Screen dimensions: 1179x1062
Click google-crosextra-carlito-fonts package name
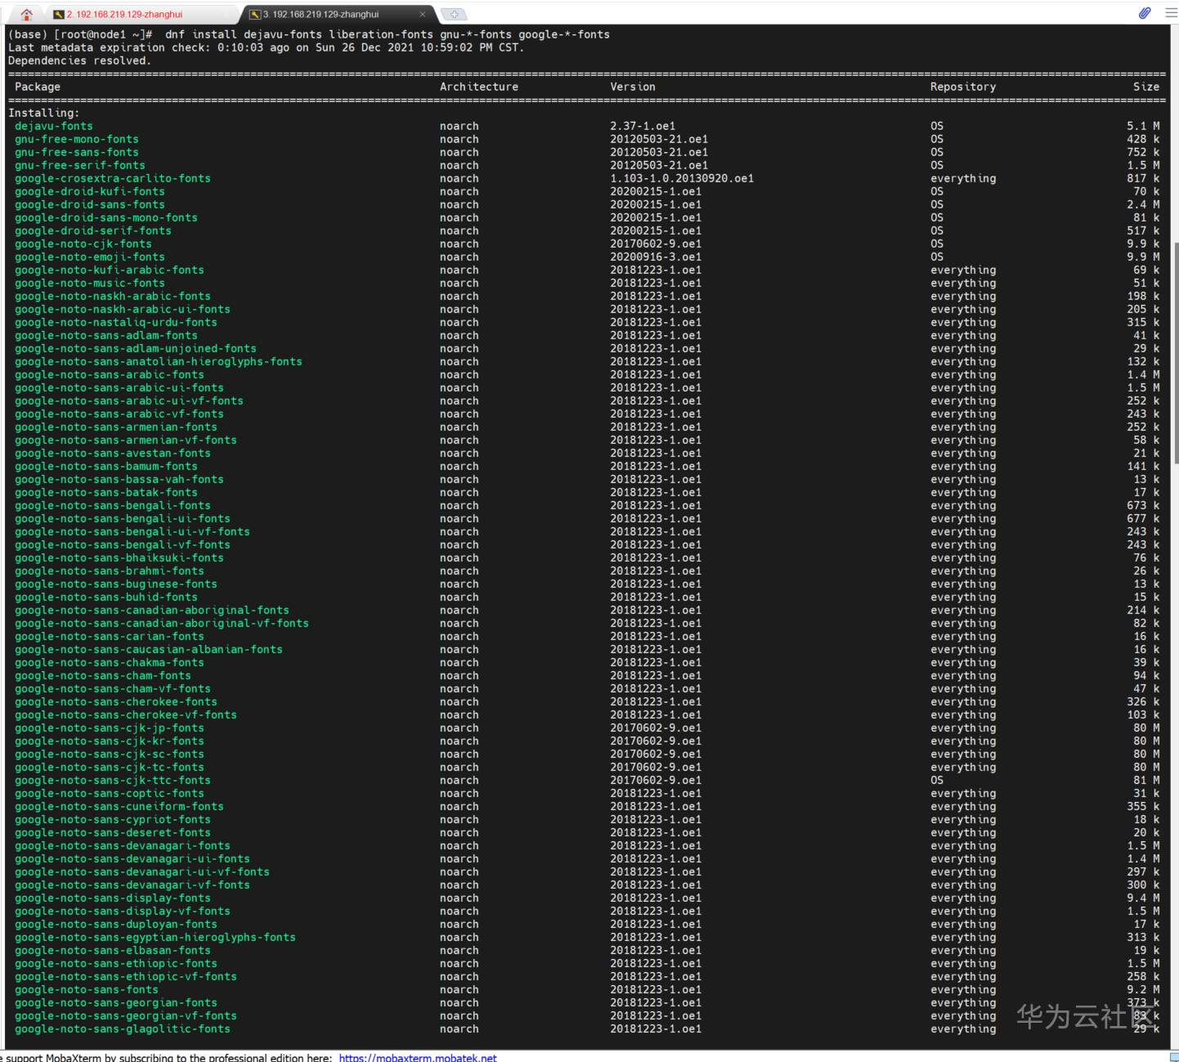tap(113, 178)
